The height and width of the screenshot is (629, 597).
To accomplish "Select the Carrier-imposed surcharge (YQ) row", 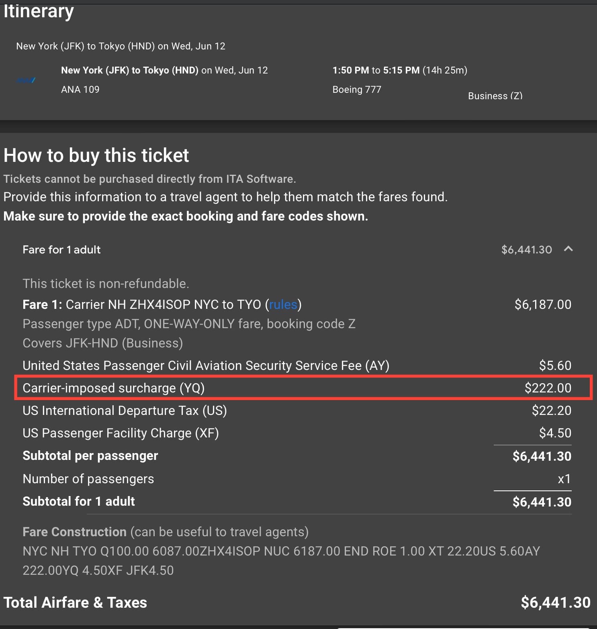I will pyautogui.click(x=113, y=388).
